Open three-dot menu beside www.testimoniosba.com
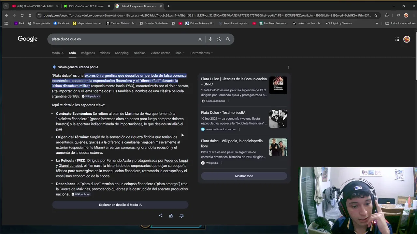The height and width of the screenshot is (234, 417). pyautogui.click(x=239, y=129)
